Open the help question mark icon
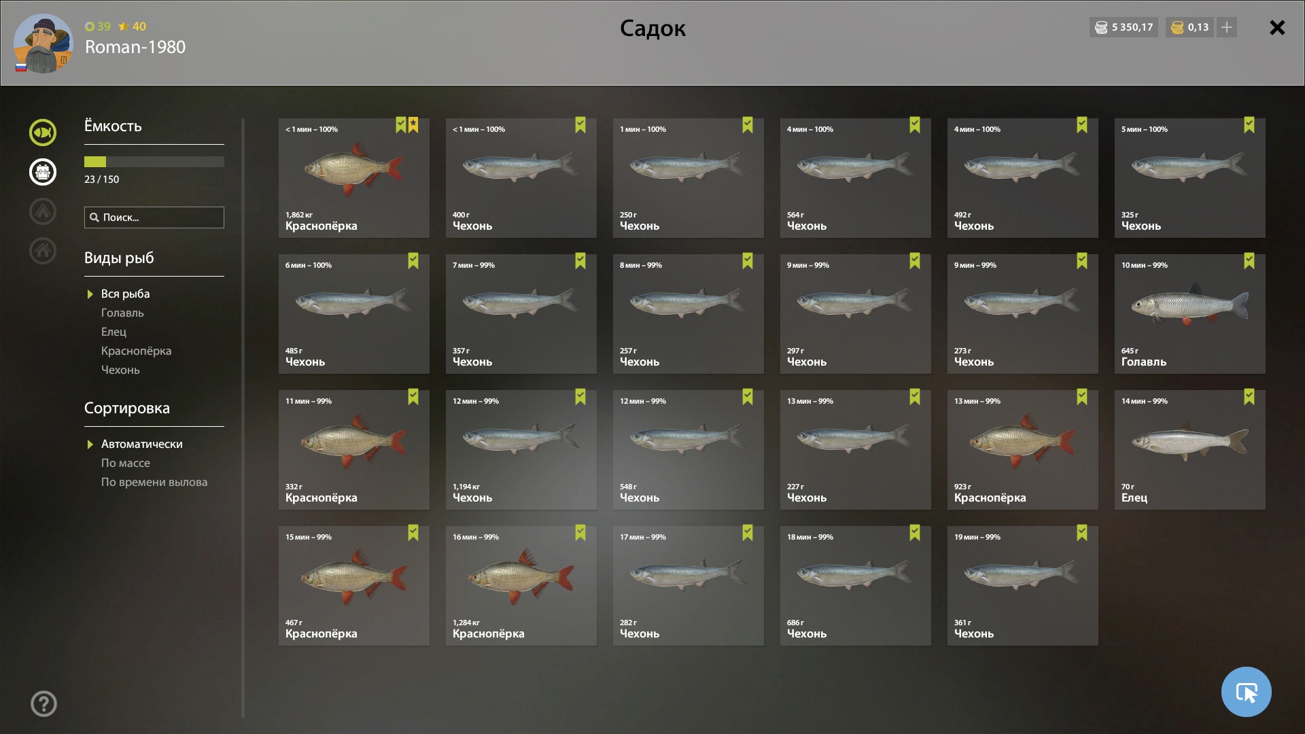1305x734 pixels. coord(43,703)
